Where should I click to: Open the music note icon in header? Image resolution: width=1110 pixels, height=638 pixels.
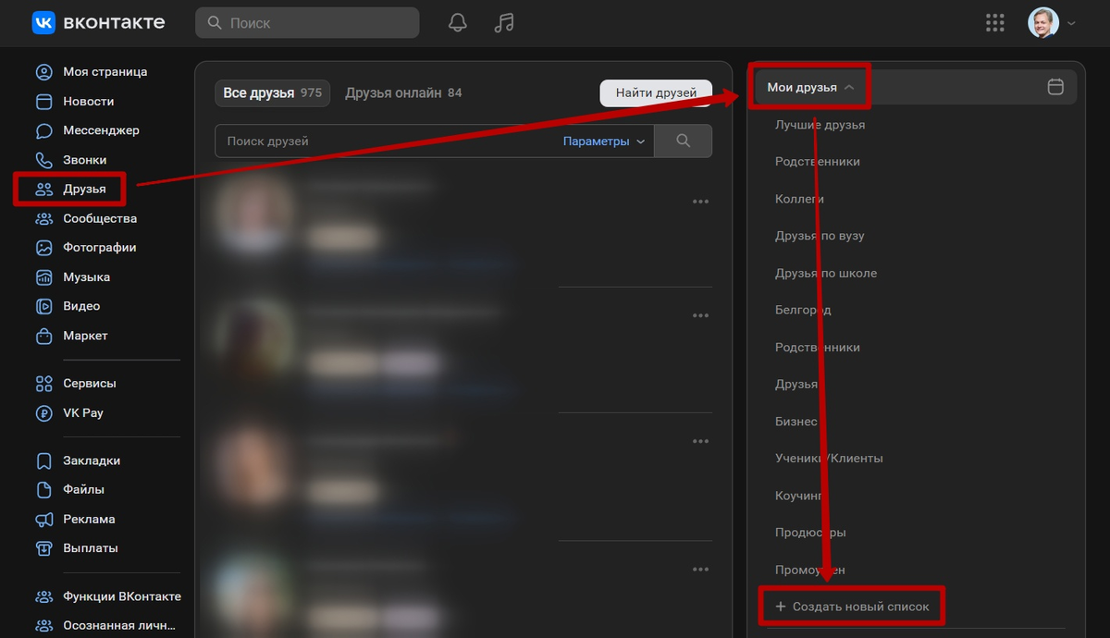coord(503,22)
